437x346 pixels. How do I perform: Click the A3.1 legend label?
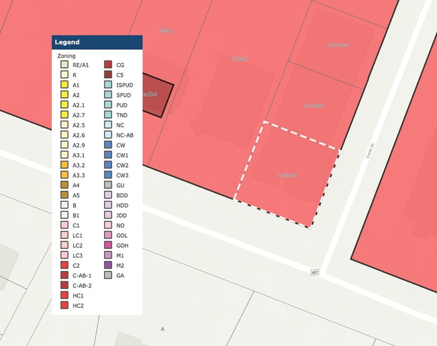tap(78, 155)
